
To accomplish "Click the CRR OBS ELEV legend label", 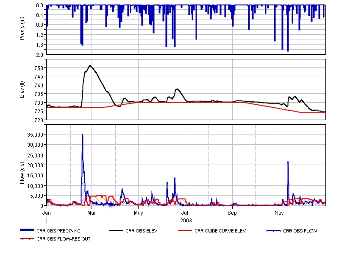I will (142, 231).
